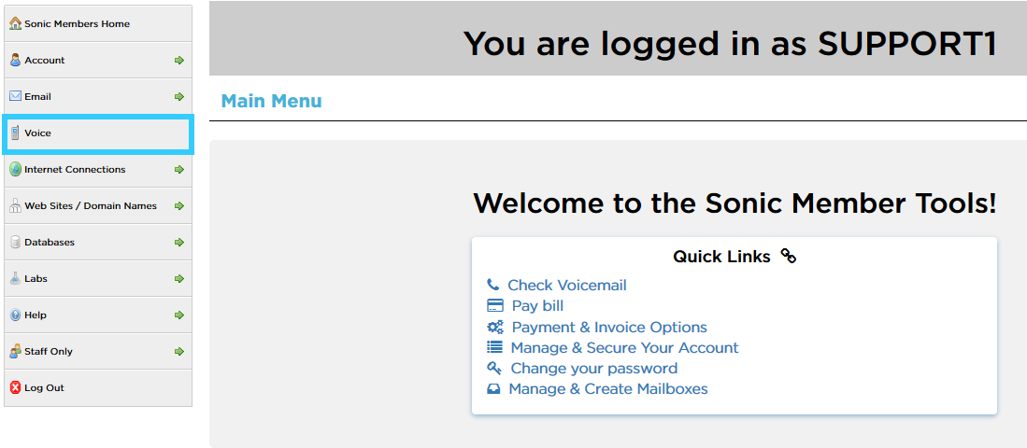Expand the Staff Only submenu arrow

[x=178, y=351]
